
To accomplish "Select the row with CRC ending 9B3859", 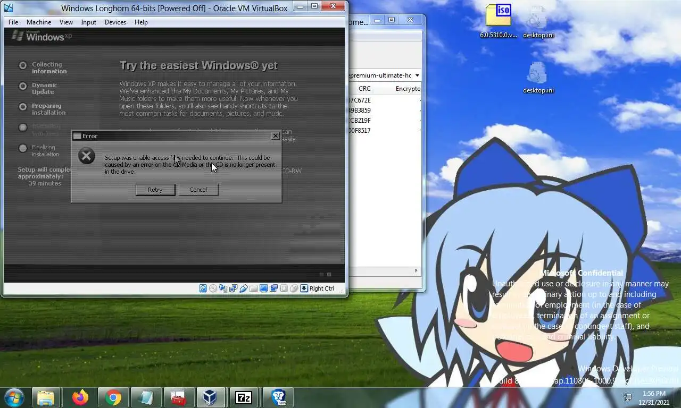I will click(x=384, y=110).
